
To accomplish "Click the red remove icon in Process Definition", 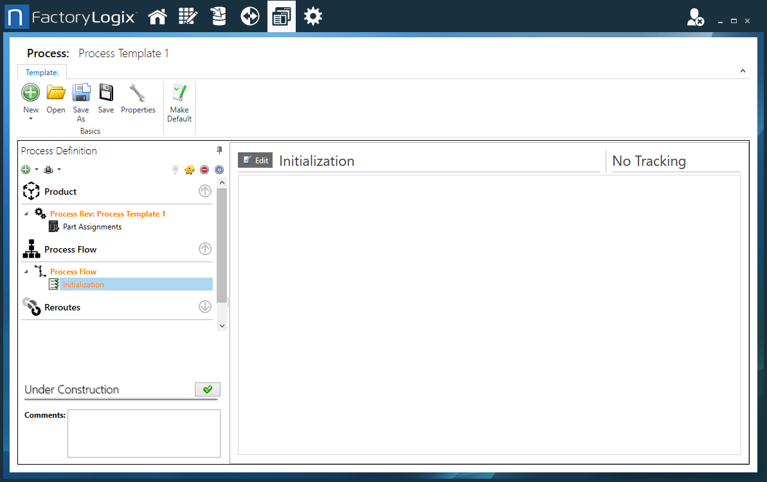I will pyautogui.click(x=204, y=169).
